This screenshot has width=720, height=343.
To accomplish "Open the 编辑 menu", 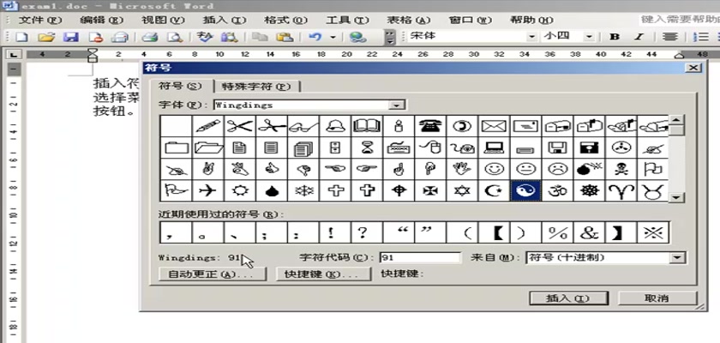I will (101, 21).
